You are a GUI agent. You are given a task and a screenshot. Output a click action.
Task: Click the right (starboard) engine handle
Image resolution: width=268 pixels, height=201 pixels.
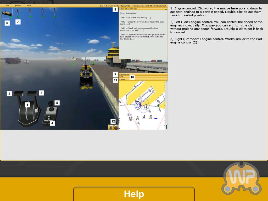pyautogui.click(x=32, y=93)
